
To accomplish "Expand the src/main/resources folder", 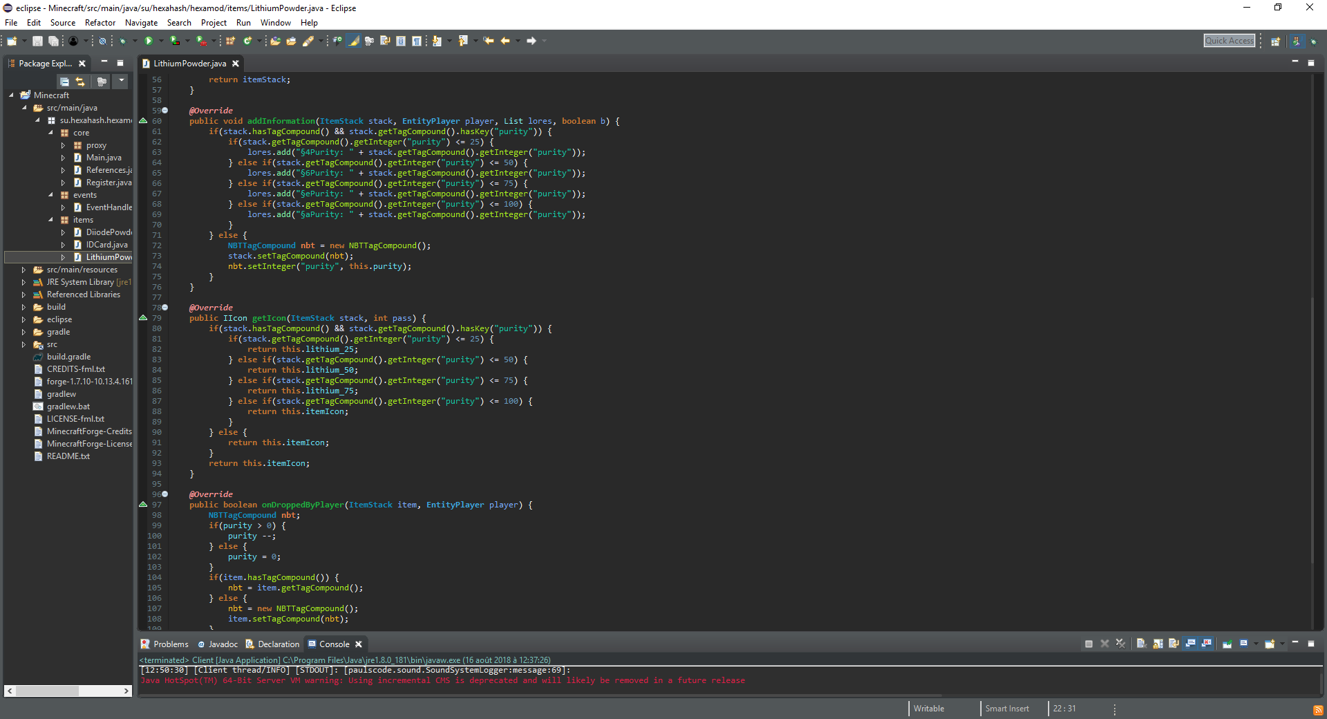I will coord(23,270).
